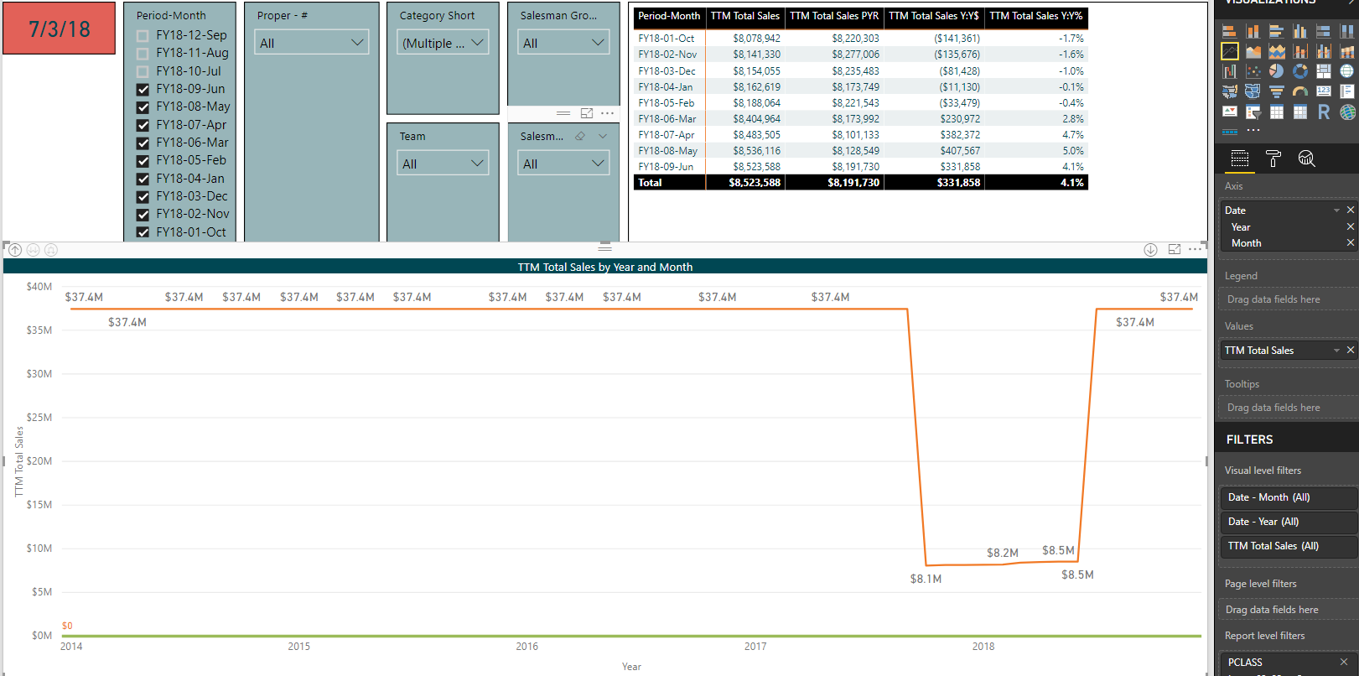Image resolution: width=1359 pixels, height=676 pixels.
Task: Select the Scatter chart visualization
Action: [1253, 71]
